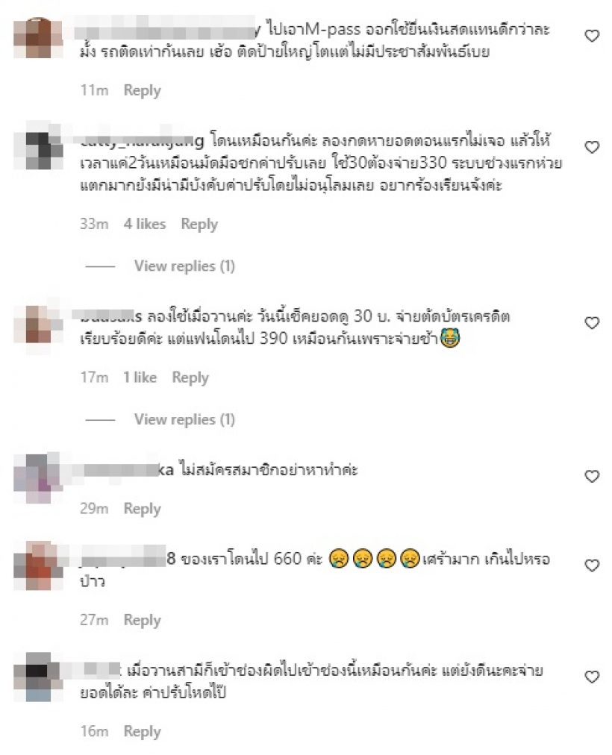Reply to the 29m comment
612x755 pixels.
pos(142,509)
